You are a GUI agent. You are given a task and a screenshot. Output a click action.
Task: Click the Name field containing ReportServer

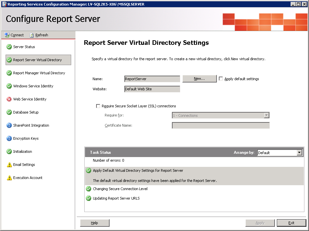(152, 79)
